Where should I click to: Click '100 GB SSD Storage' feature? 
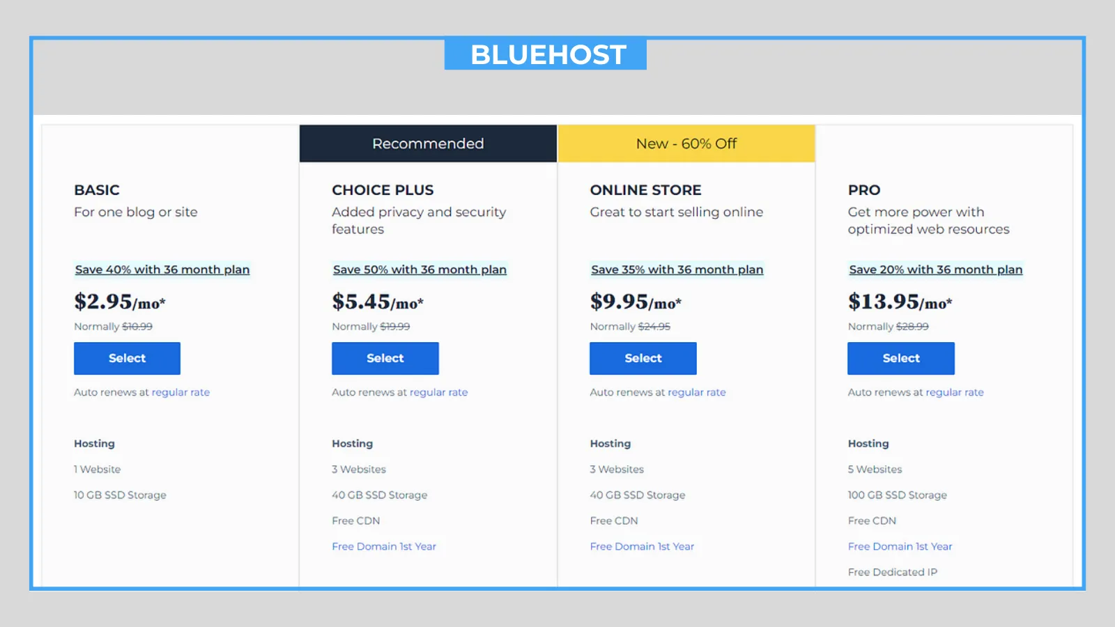pyautogui.click(x=898, y=495)
